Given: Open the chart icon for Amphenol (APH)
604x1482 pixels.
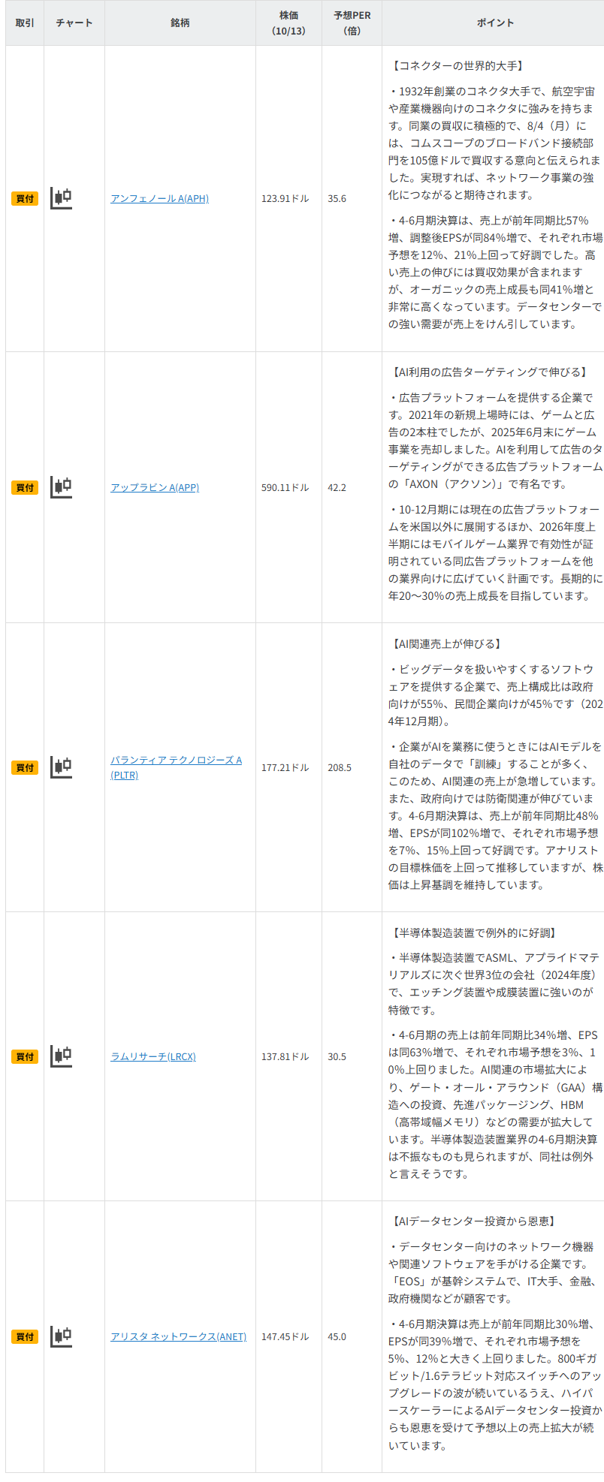Looking at the screenshot, I should click(x=61, y=198).
